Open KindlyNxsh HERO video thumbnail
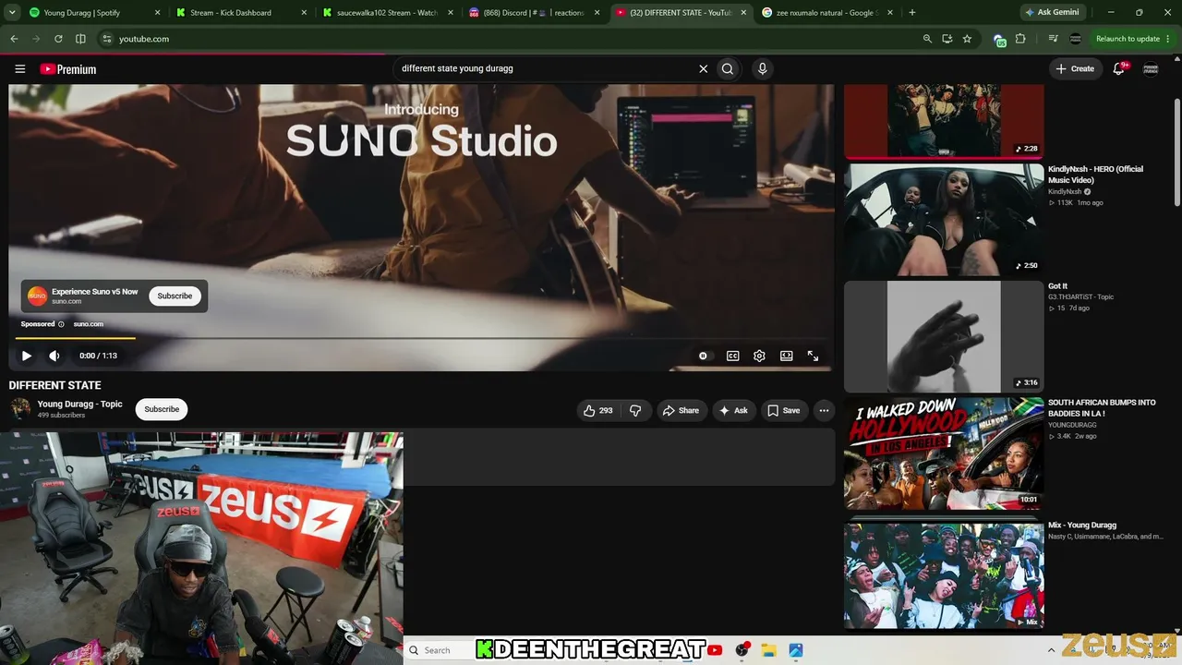 pos(944,220)
